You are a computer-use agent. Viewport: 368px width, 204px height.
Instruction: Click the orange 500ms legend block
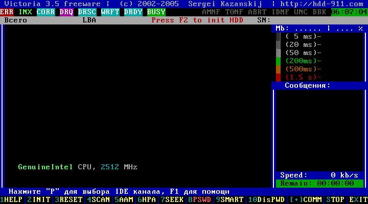point(278,69)
